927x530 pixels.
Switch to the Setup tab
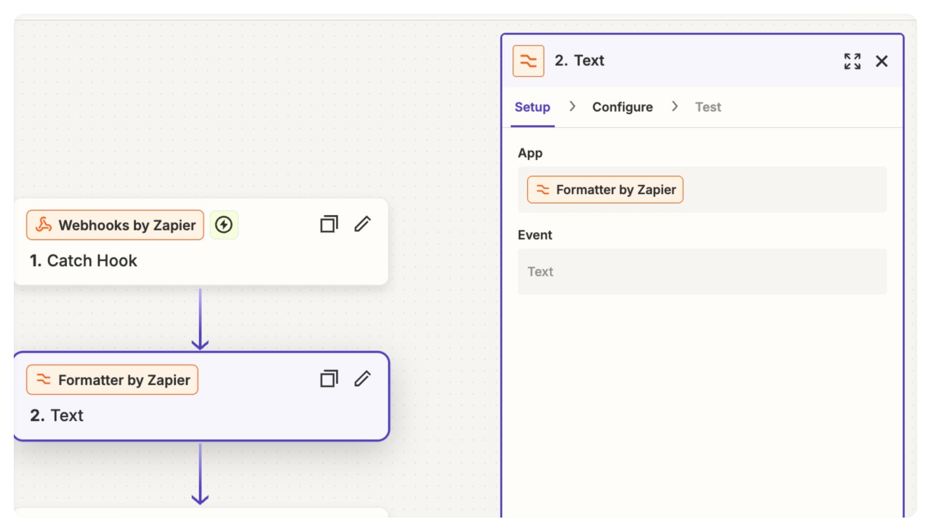click(532, 107)
